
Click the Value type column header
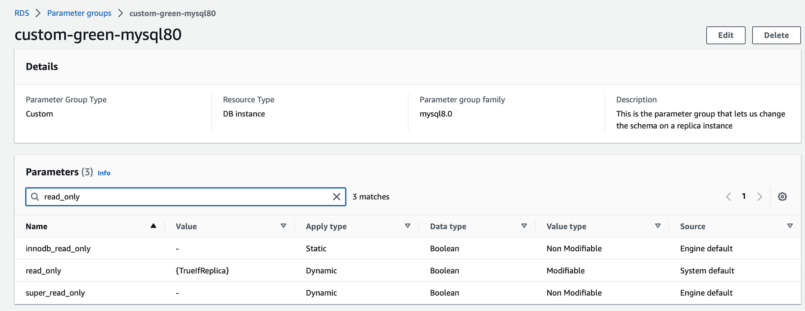(x=566, y=226)
